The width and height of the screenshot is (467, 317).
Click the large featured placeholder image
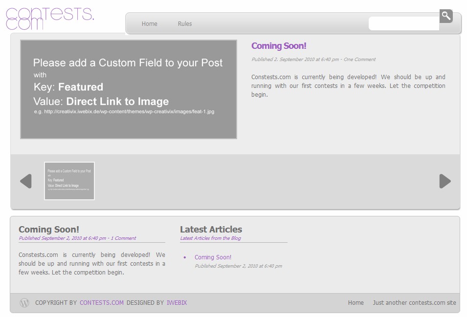click(x=129, y=89)
